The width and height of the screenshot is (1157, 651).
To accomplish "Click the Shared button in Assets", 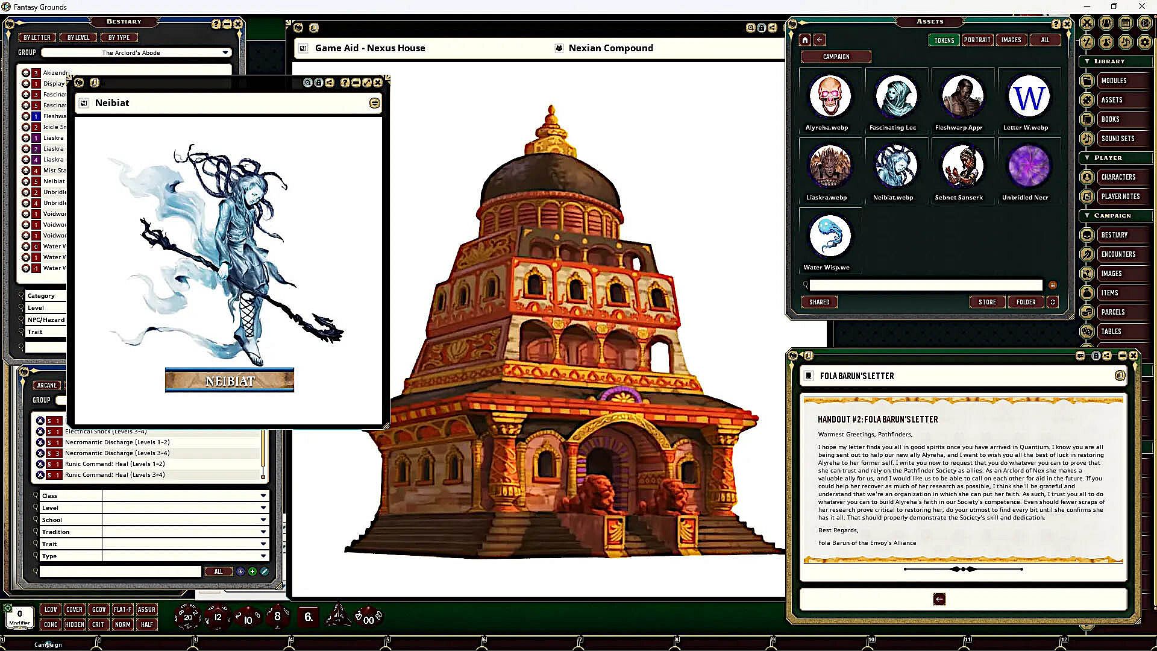I will (x=819, y=302).
